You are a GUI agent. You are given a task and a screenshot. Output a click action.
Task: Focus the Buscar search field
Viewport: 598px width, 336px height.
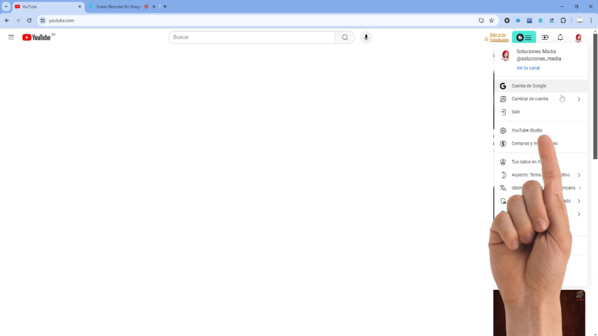click(x=251, y=37)
